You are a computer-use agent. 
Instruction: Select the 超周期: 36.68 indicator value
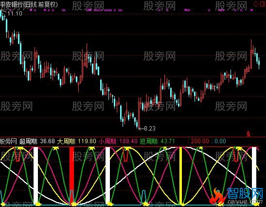[x=37, y=141]
